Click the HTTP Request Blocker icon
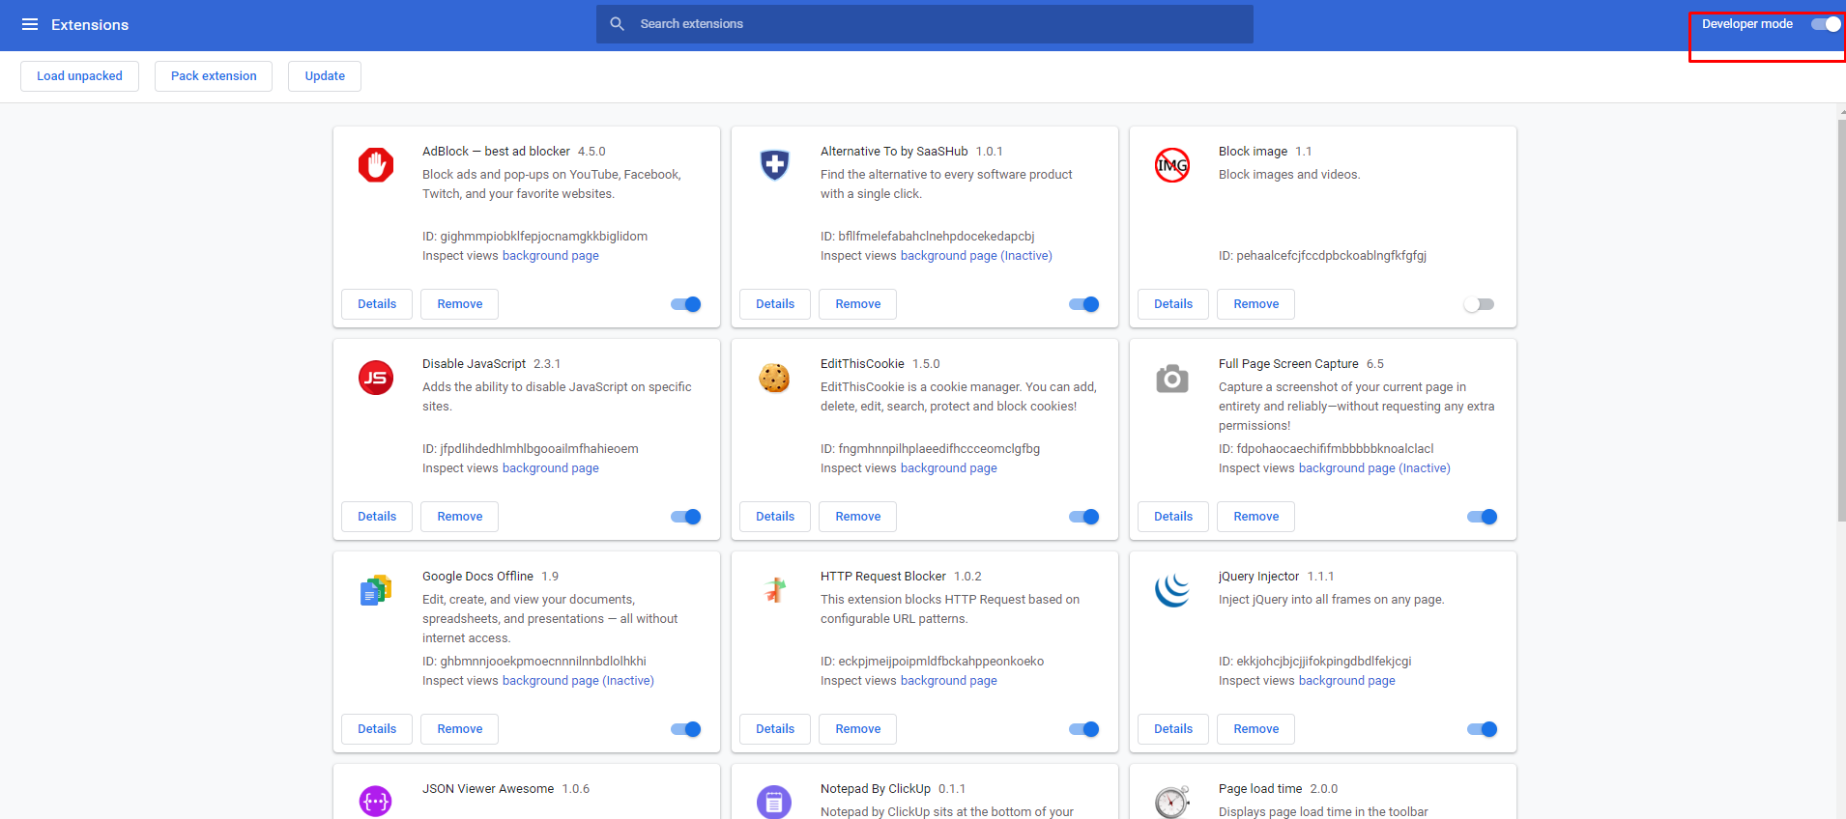Screen dimensions: 1846x819 774,589
